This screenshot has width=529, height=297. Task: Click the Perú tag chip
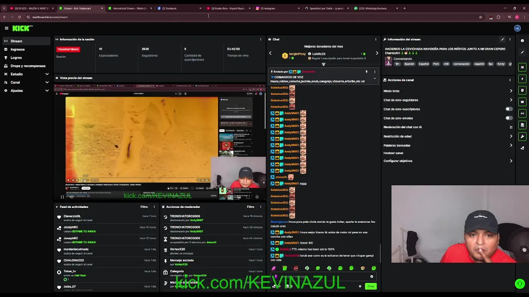pyautogui.click(x=436, y=64)
